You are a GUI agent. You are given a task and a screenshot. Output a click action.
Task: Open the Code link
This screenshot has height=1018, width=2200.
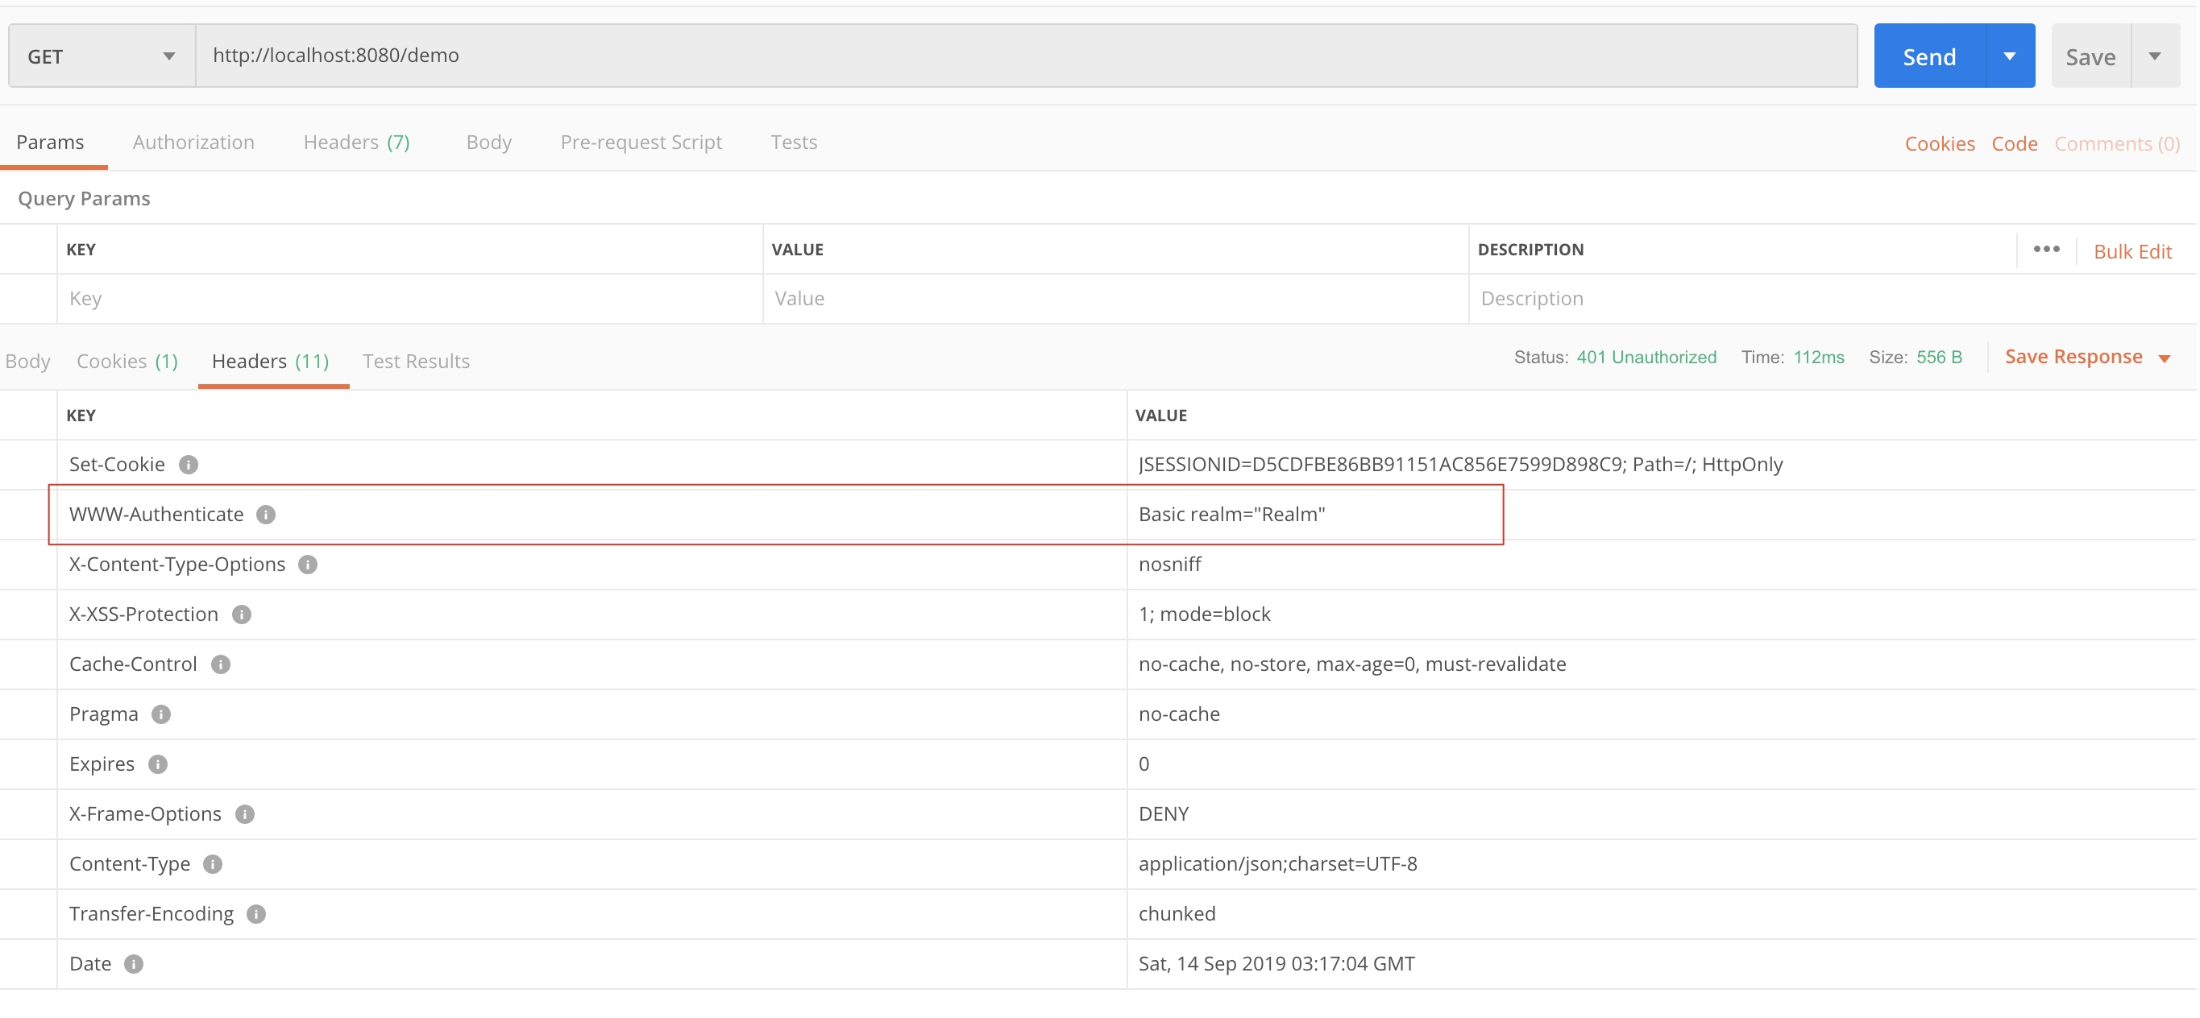2014,143
